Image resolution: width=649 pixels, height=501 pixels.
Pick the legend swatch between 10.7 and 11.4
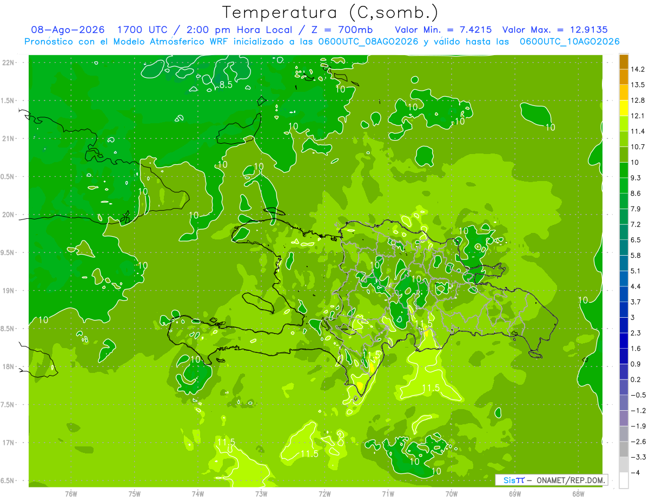(624, 139)
